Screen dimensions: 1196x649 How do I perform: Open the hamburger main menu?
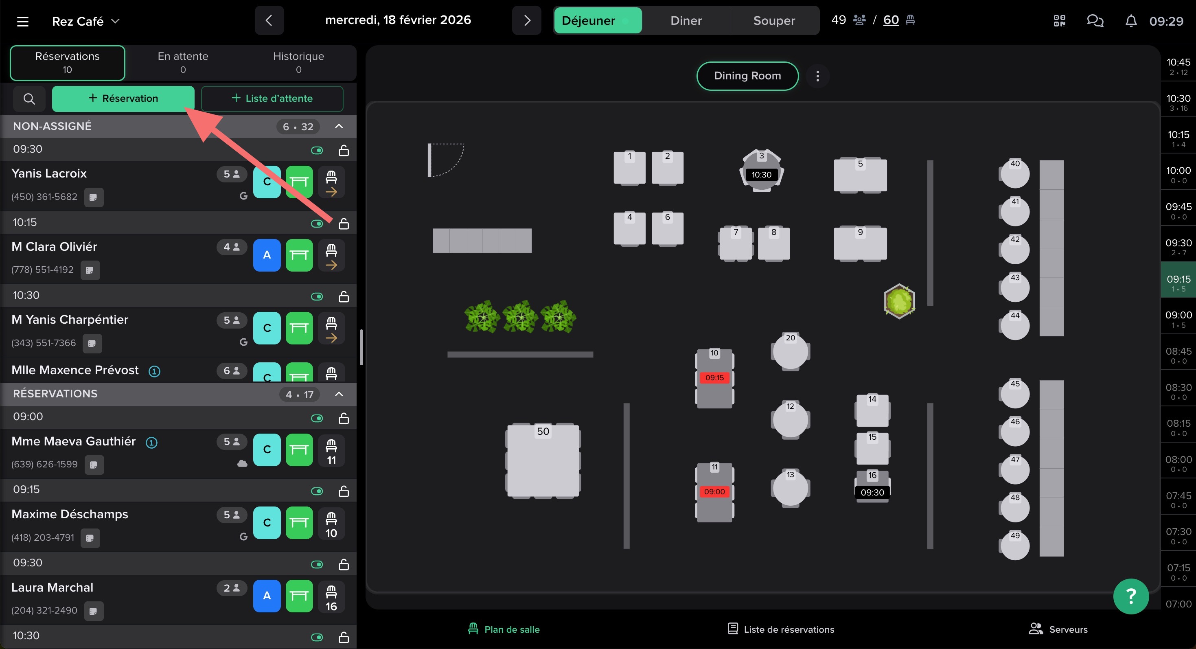(23, 21)
